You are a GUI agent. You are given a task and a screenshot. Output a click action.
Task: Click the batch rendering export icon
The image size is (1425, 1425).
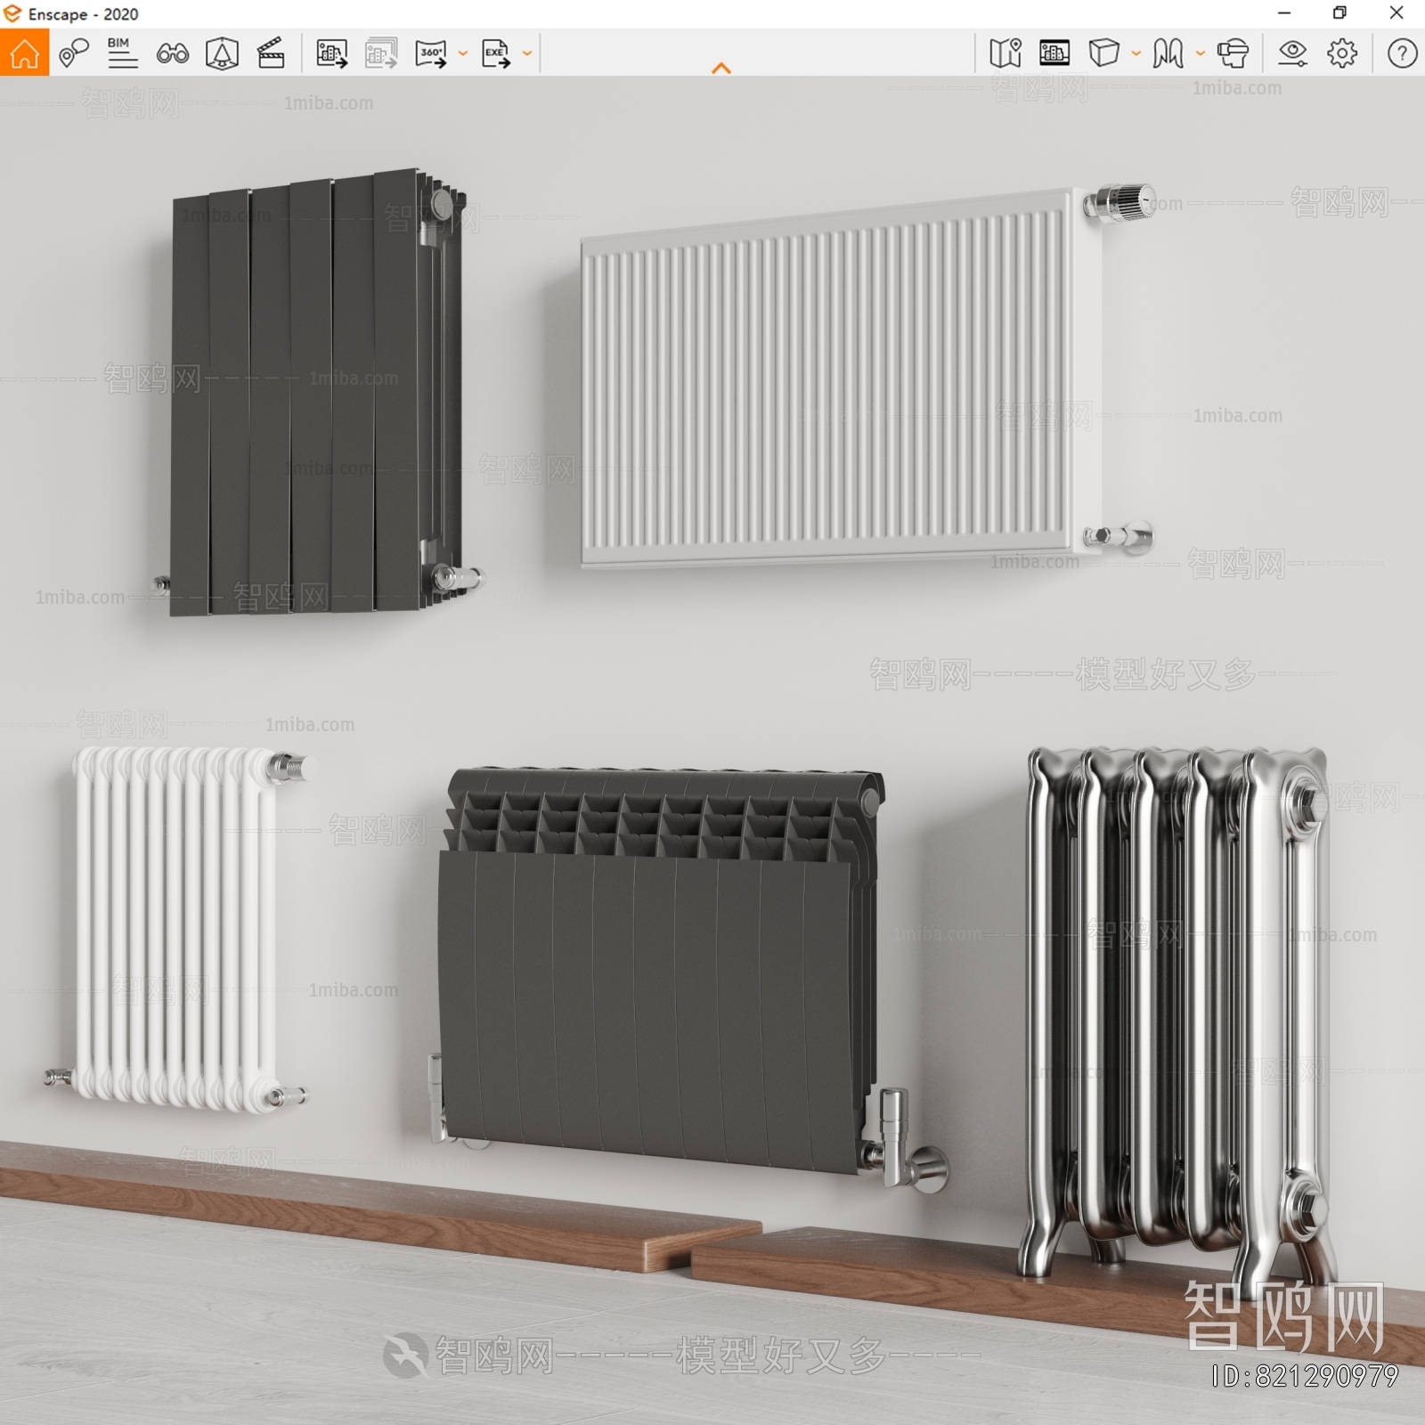coord(381,53)
